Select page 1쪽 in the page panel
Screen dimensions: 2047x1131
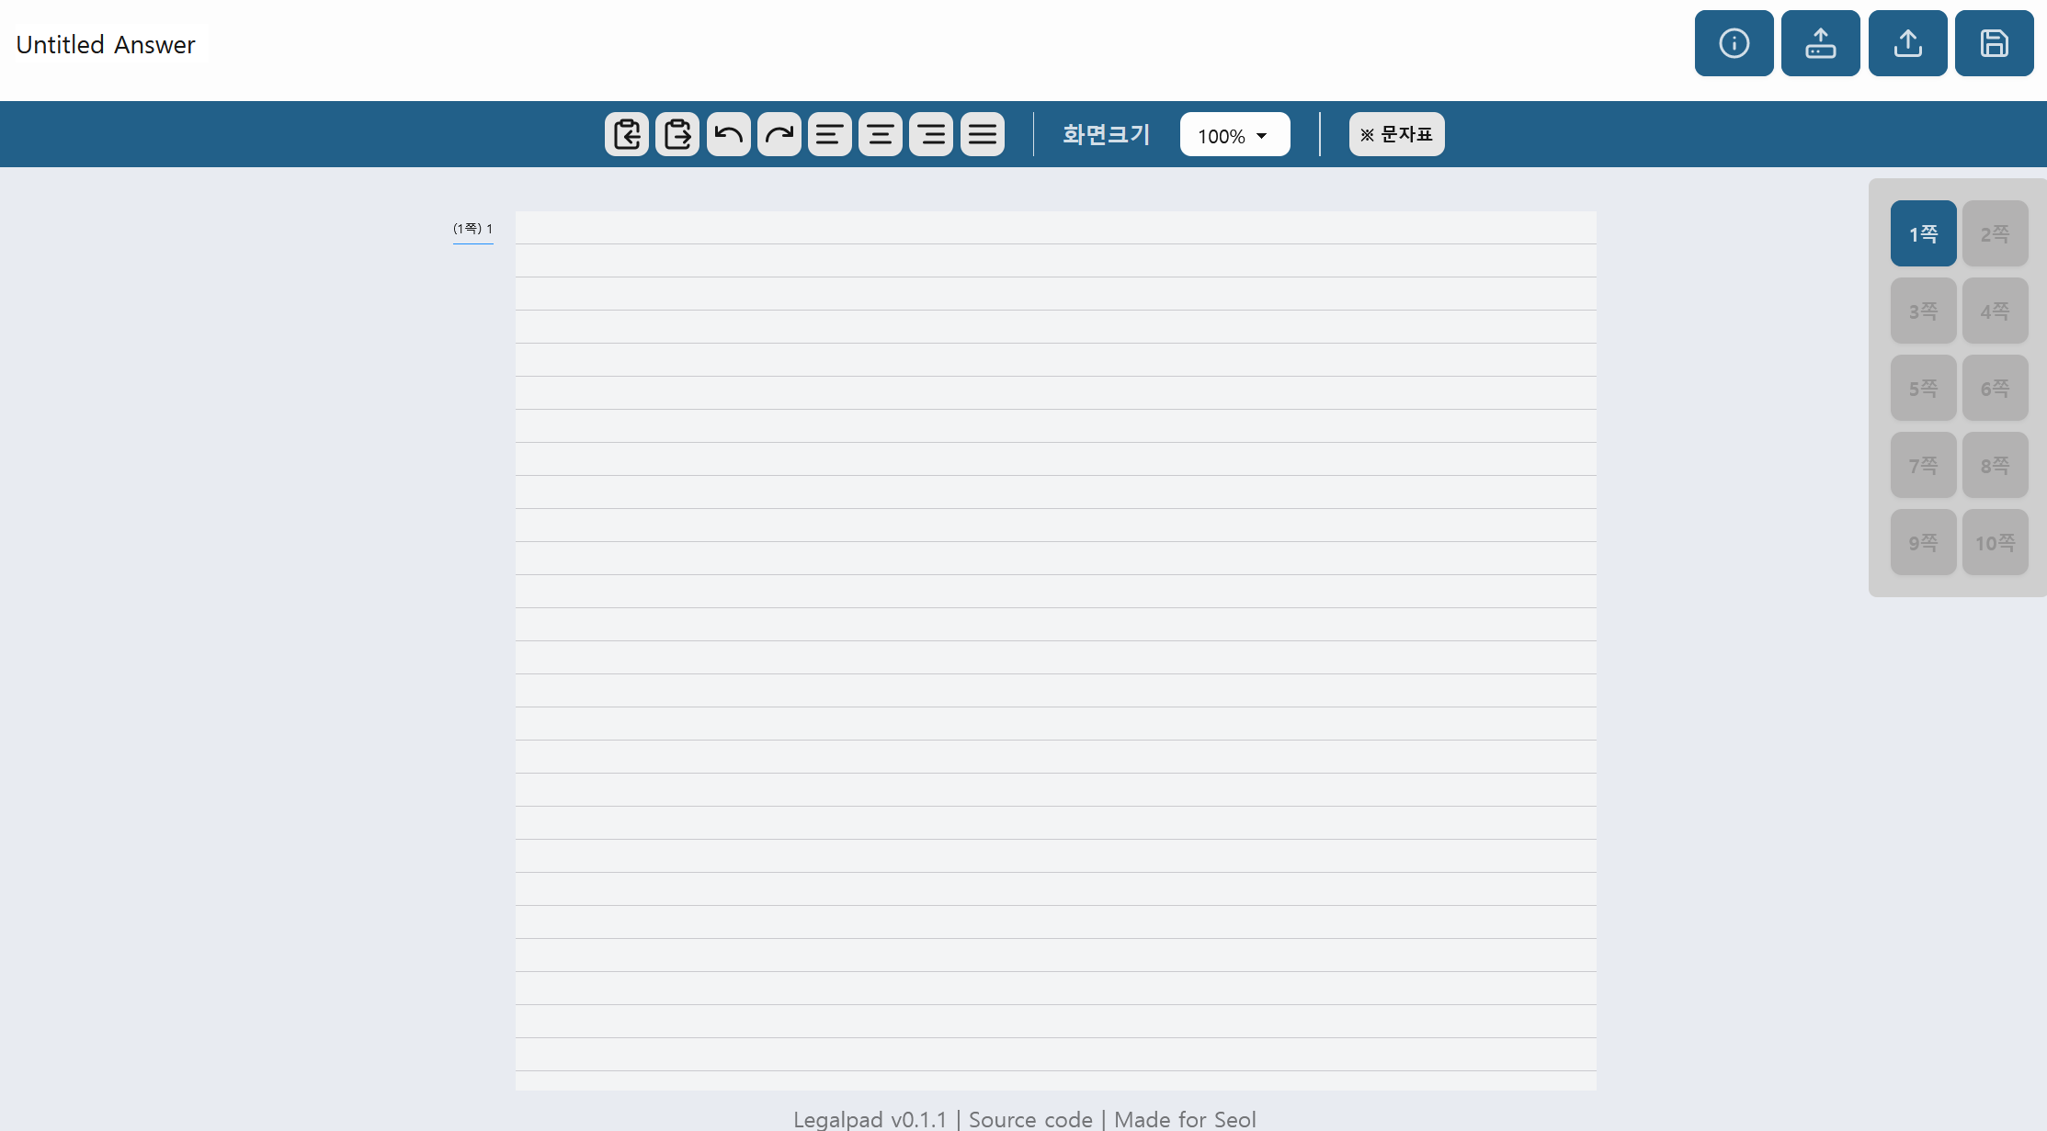coord(1923,233)
